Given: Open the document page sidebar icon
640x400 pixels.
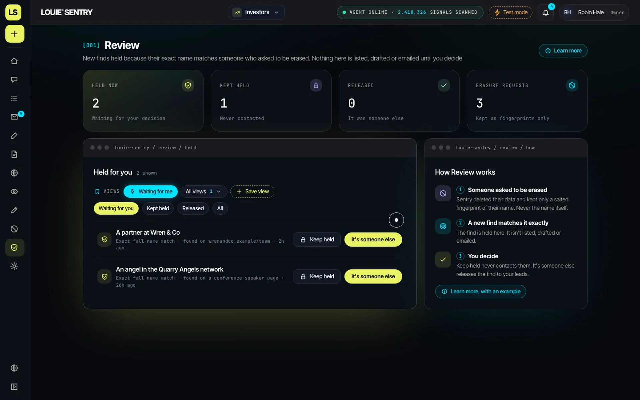Looking at the screenshot, I should (x=14, y=154).
